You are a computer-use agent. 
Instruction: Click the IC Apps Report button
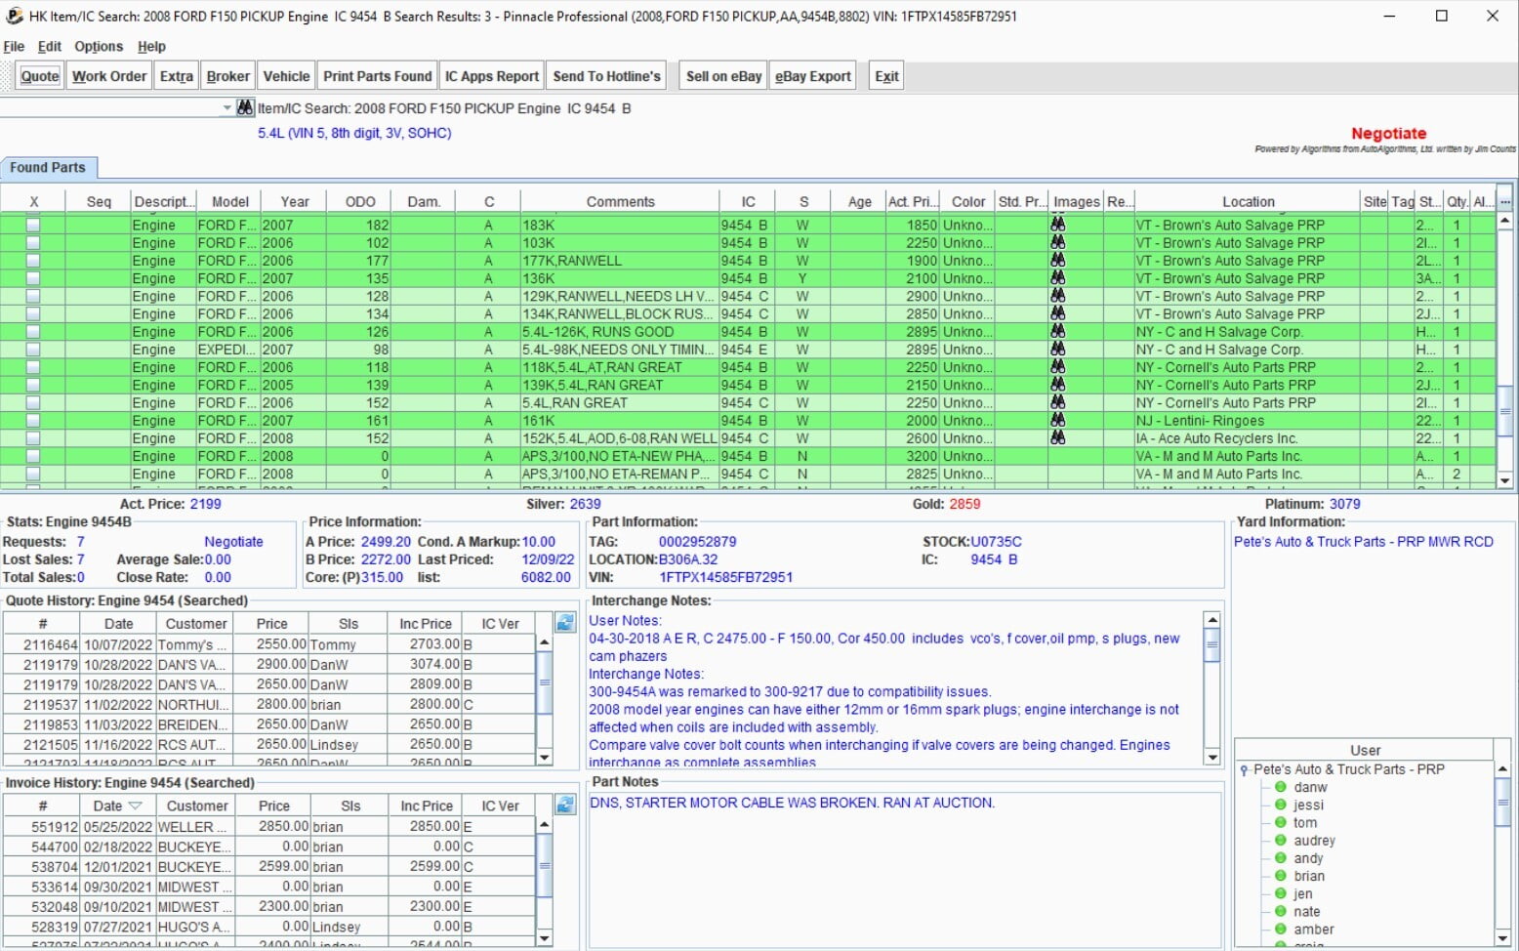pyautogui.click(x=492, y=76)
